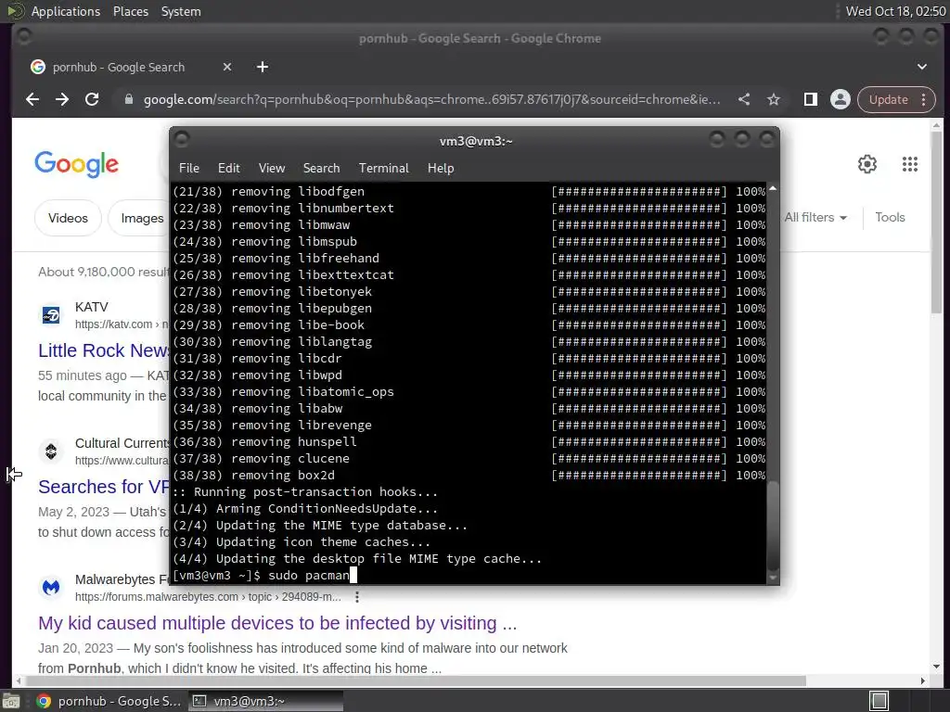Open the Cultural Currents result favicon
This screenshot has height=712, width=950.
(x=51, y=451)
